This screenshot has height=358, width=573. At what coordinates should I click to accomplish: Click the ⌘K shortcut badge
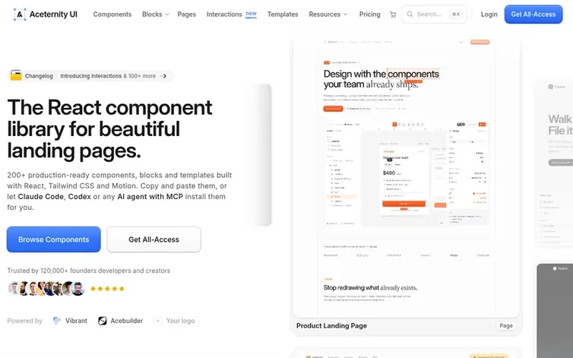point(456,14)
